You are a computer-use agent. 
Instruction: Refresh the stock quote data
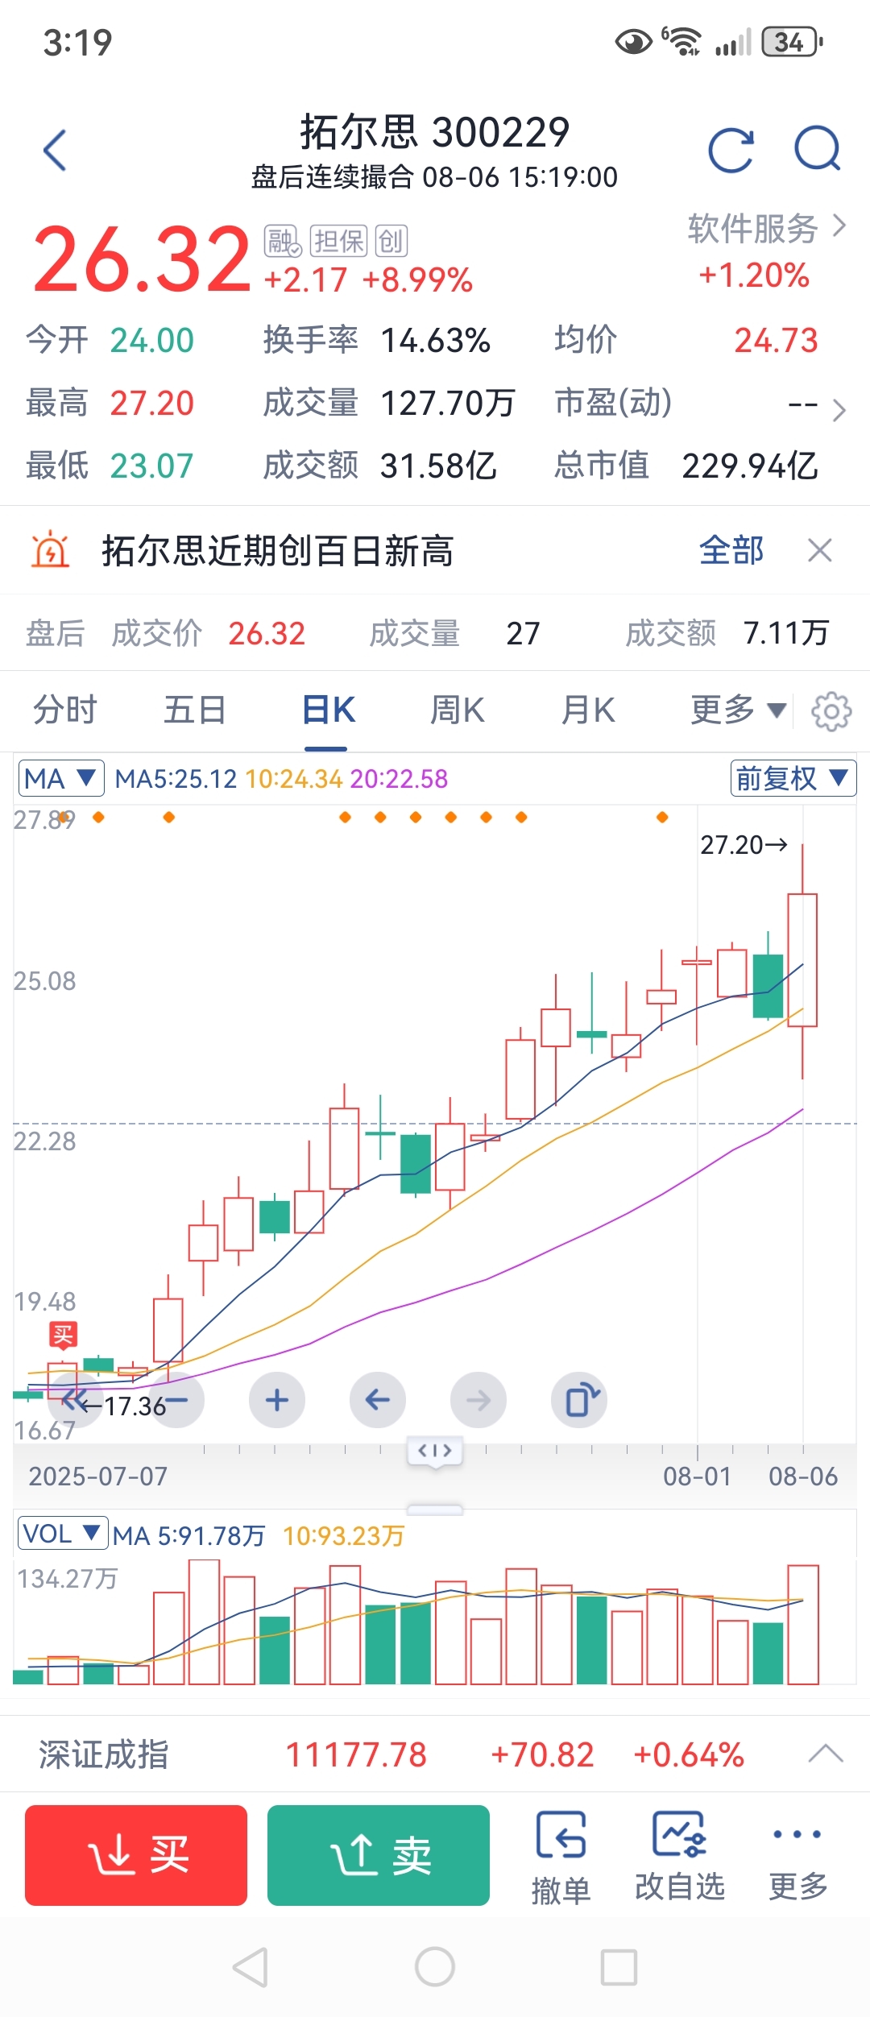[x=731, y=150]
